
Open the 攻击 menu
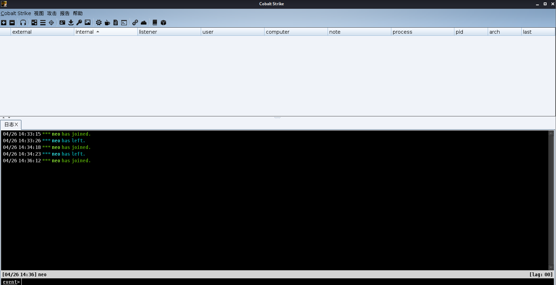[52, 13]
